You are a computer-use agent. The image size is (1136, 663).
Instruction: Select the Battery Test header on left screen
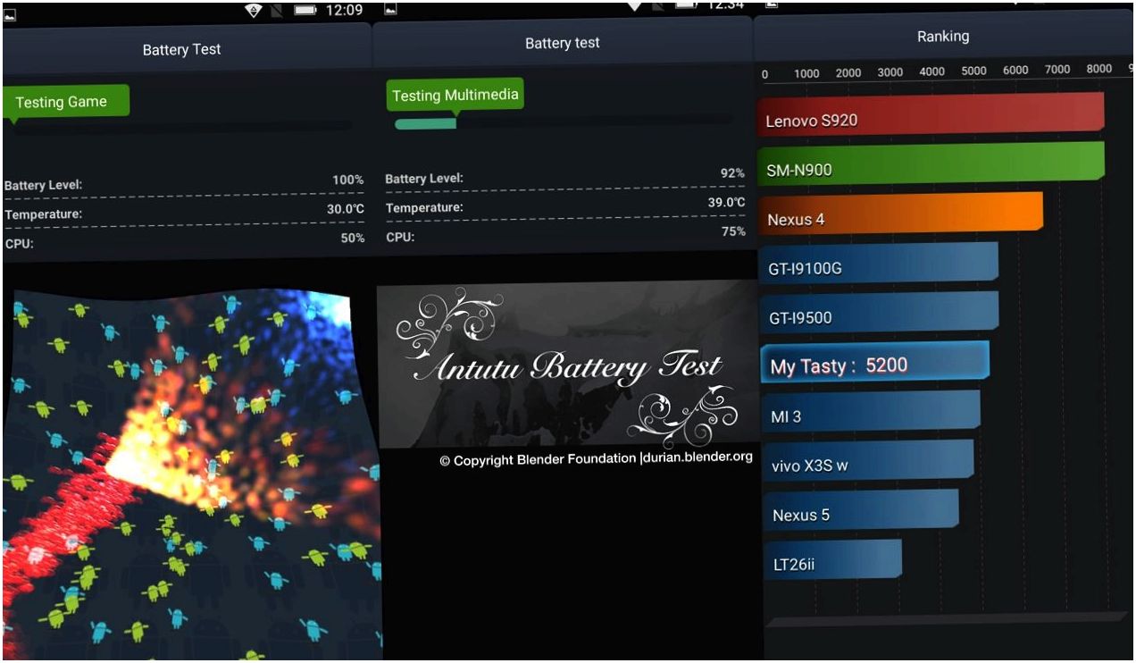coord(181,50)
